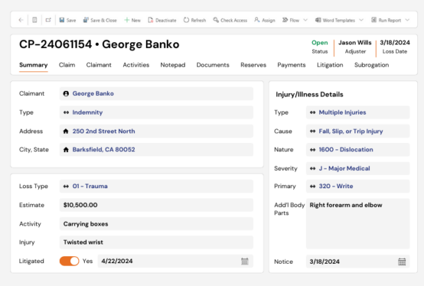Click Check Access in toolbar
Image resolution: width=424 pixels, height=286 pixels.
(x=230, y=20)
